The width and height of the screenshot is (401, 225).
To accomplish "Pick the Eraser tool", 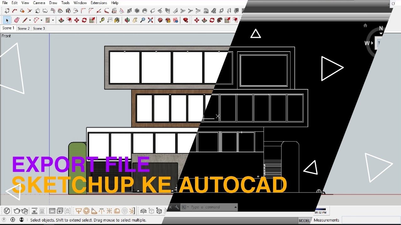I will pos(17,20).
